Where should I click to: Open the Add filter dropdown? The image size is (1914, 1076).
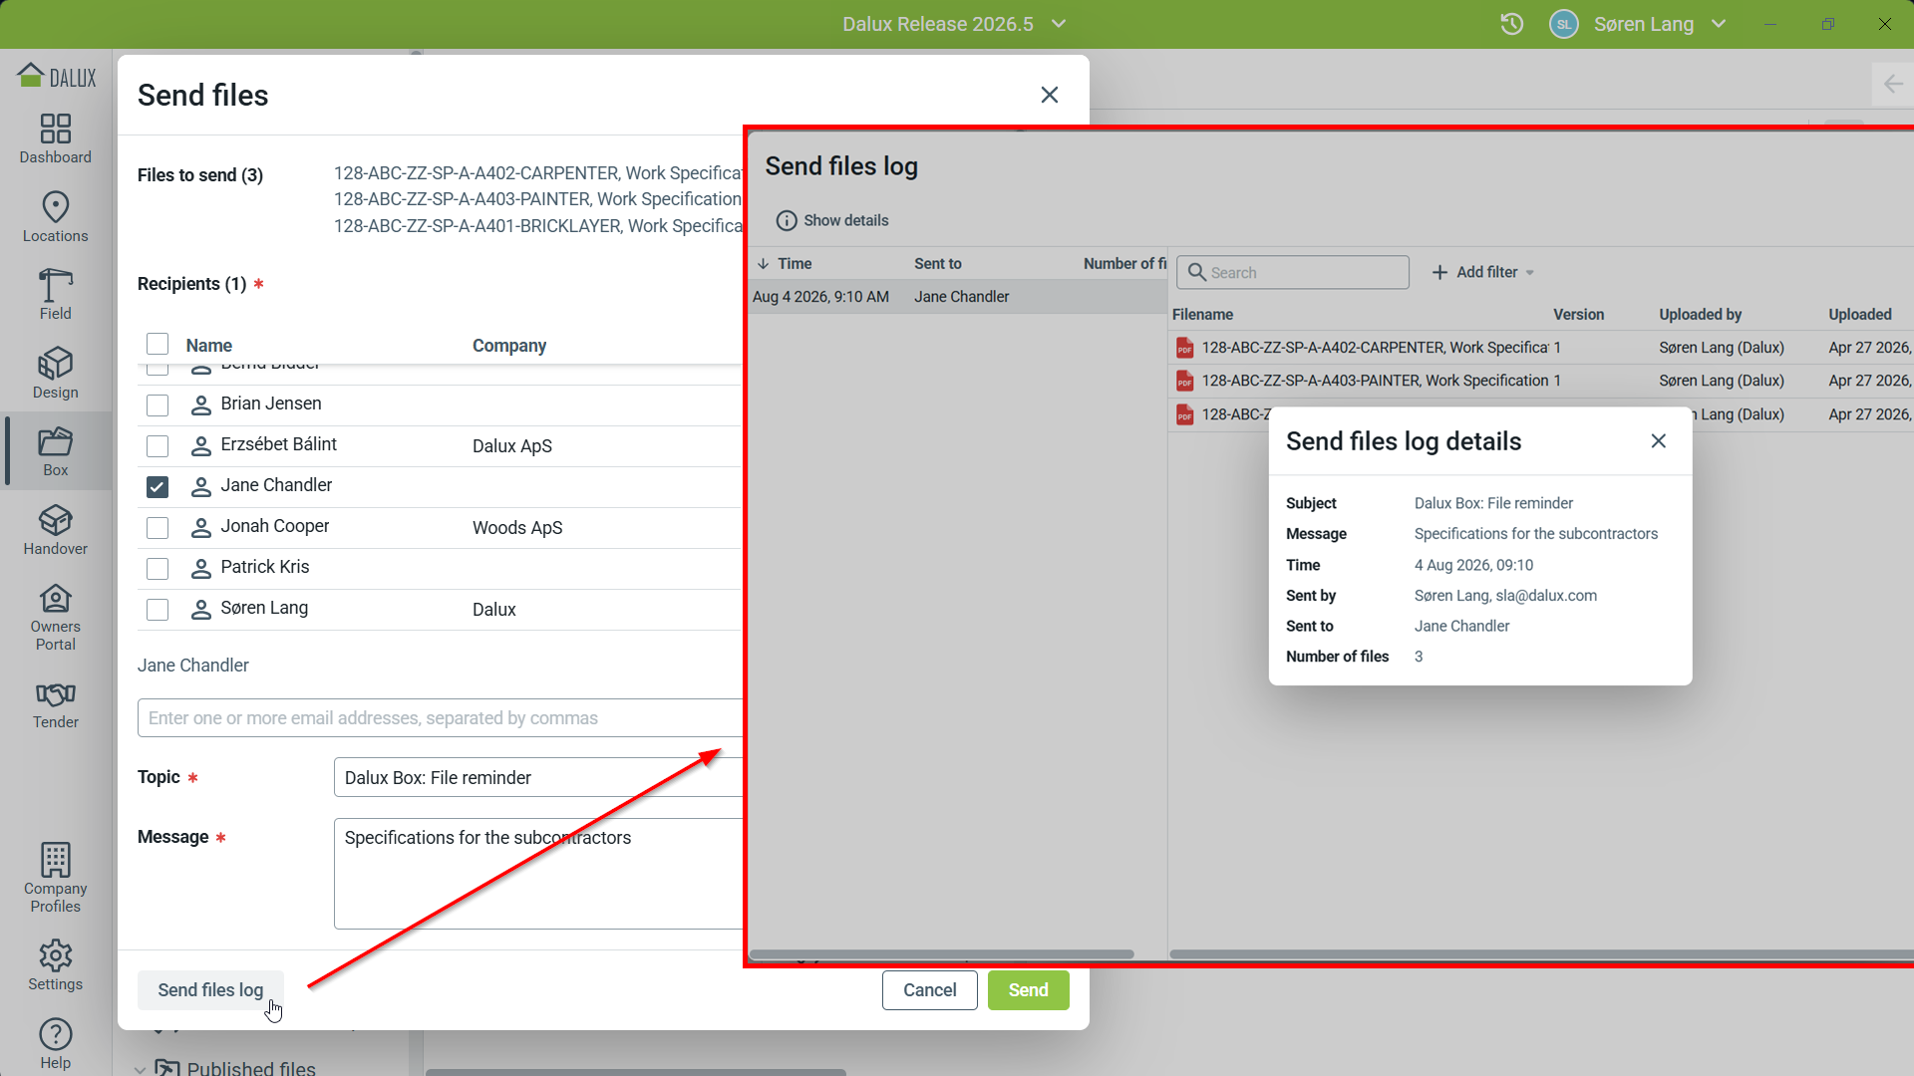[x=1483, y=272]
